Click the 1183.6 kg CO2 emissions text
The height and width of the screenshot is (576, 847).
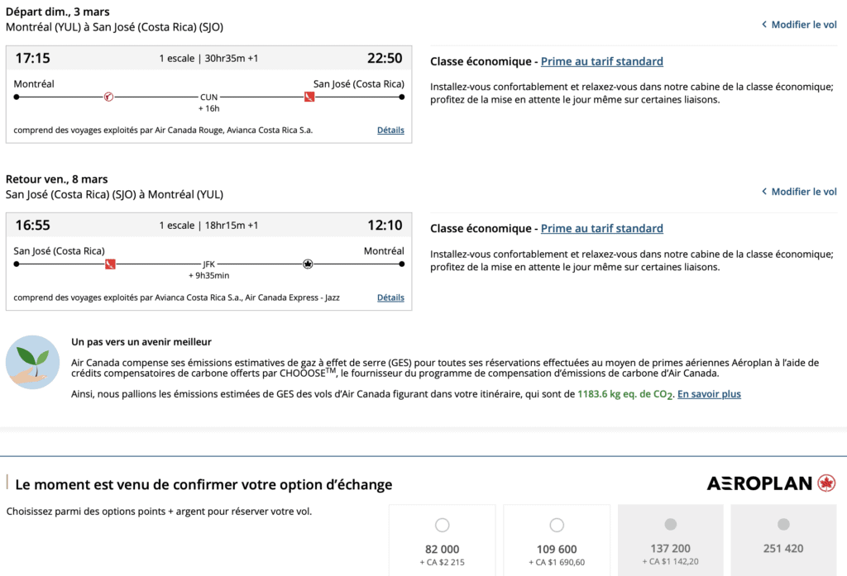624,395
